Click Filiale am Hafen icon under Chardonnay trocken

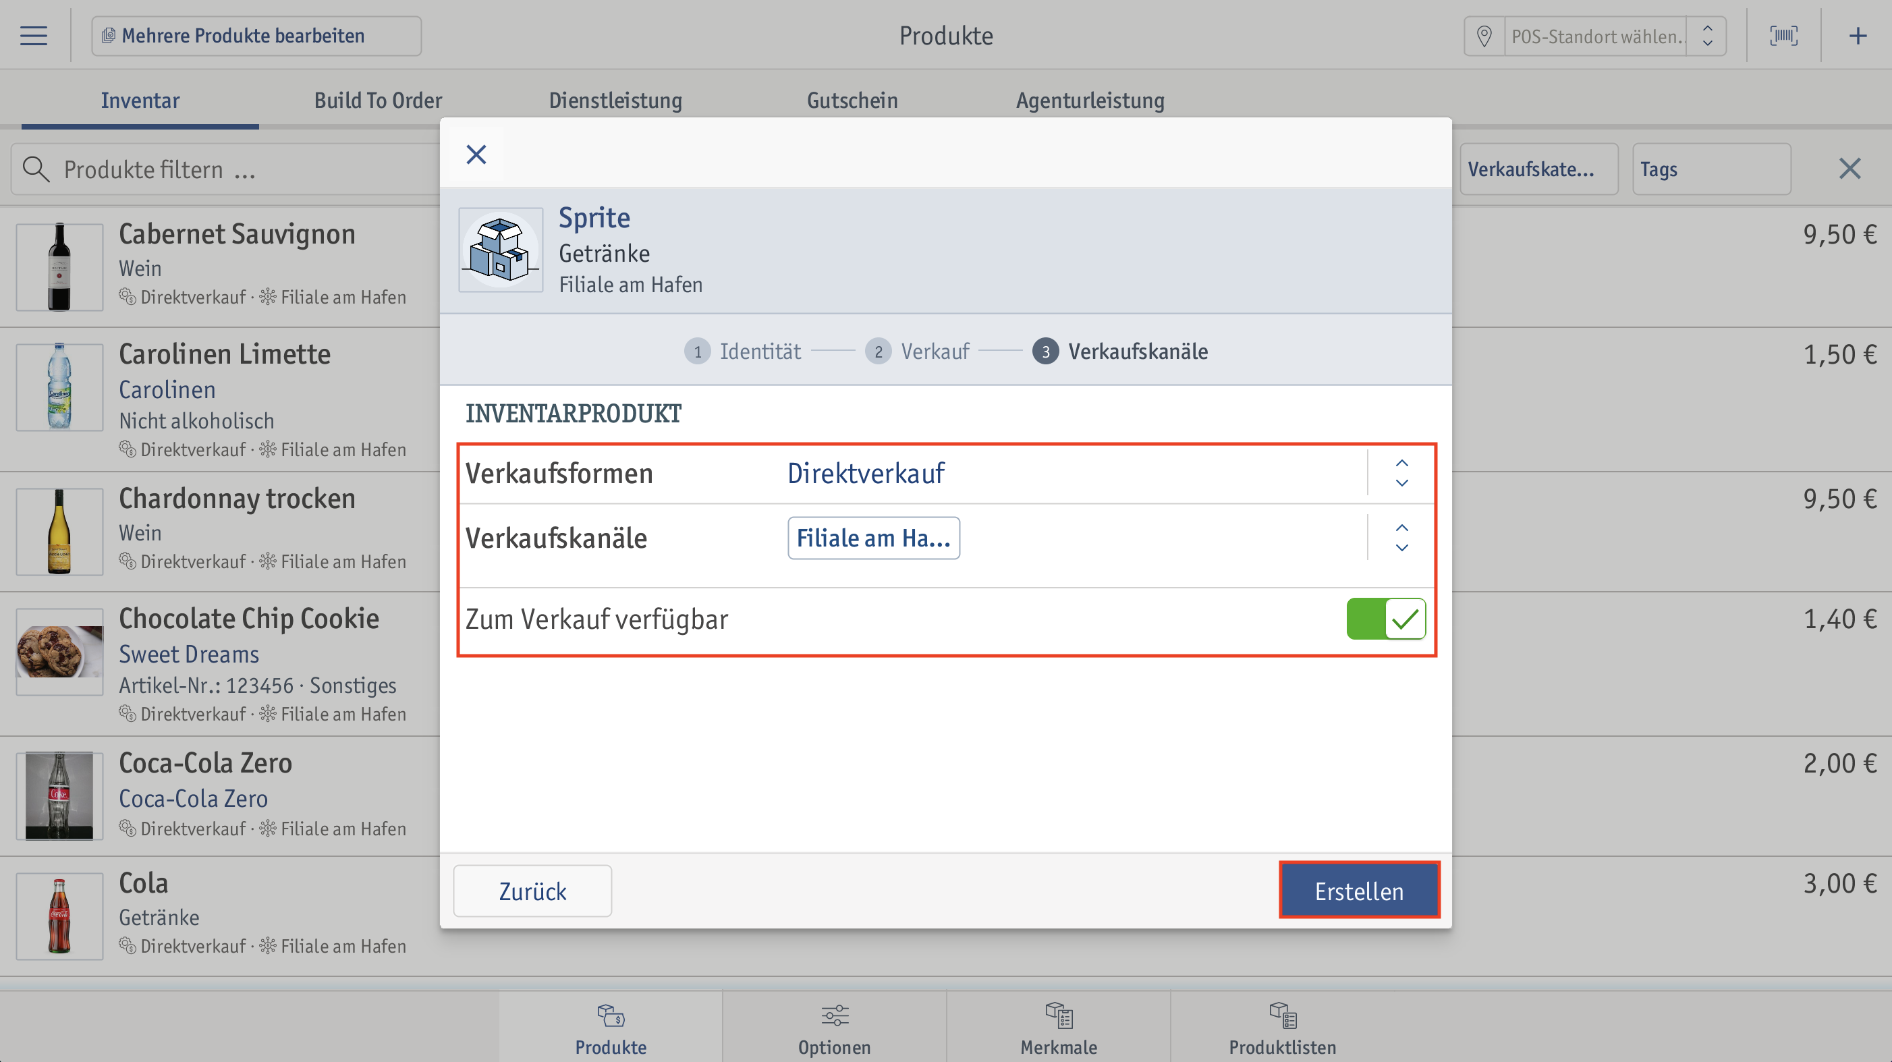(268, 561)
